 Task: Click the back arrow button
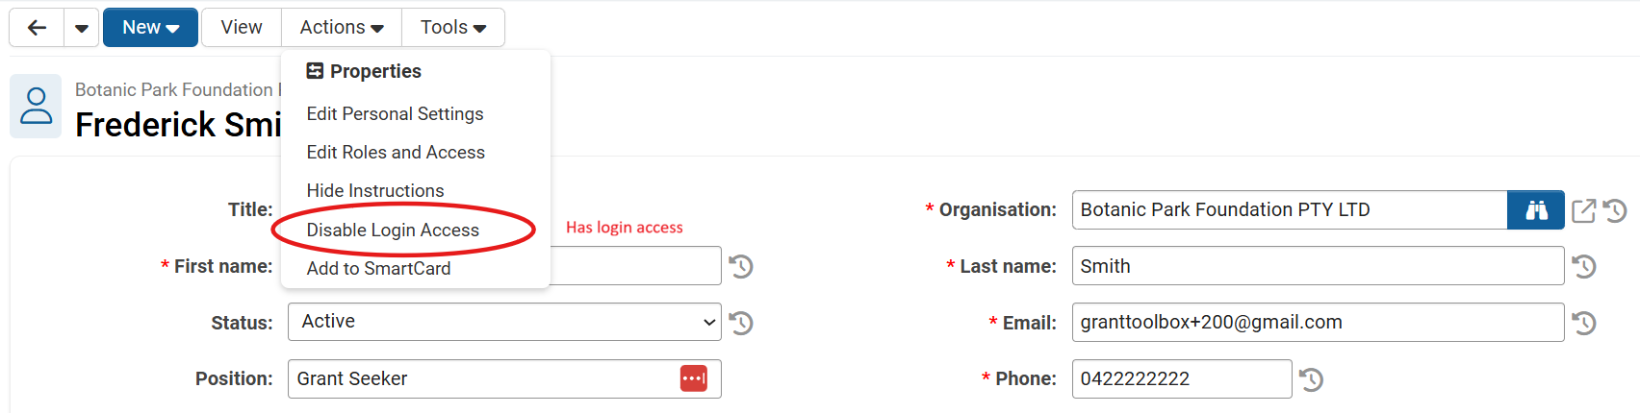tap(37, 28)
